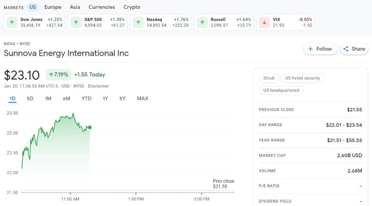Select the 1D chart range
372x206 pixels.
pos(13,98)
